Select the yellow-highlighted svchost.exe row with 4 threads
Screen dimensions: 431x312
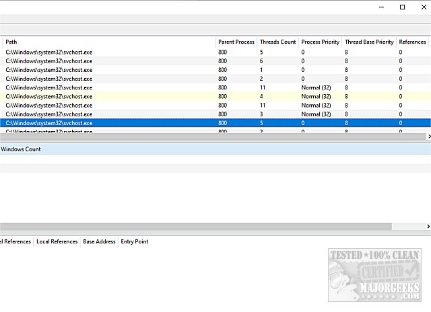215,97
